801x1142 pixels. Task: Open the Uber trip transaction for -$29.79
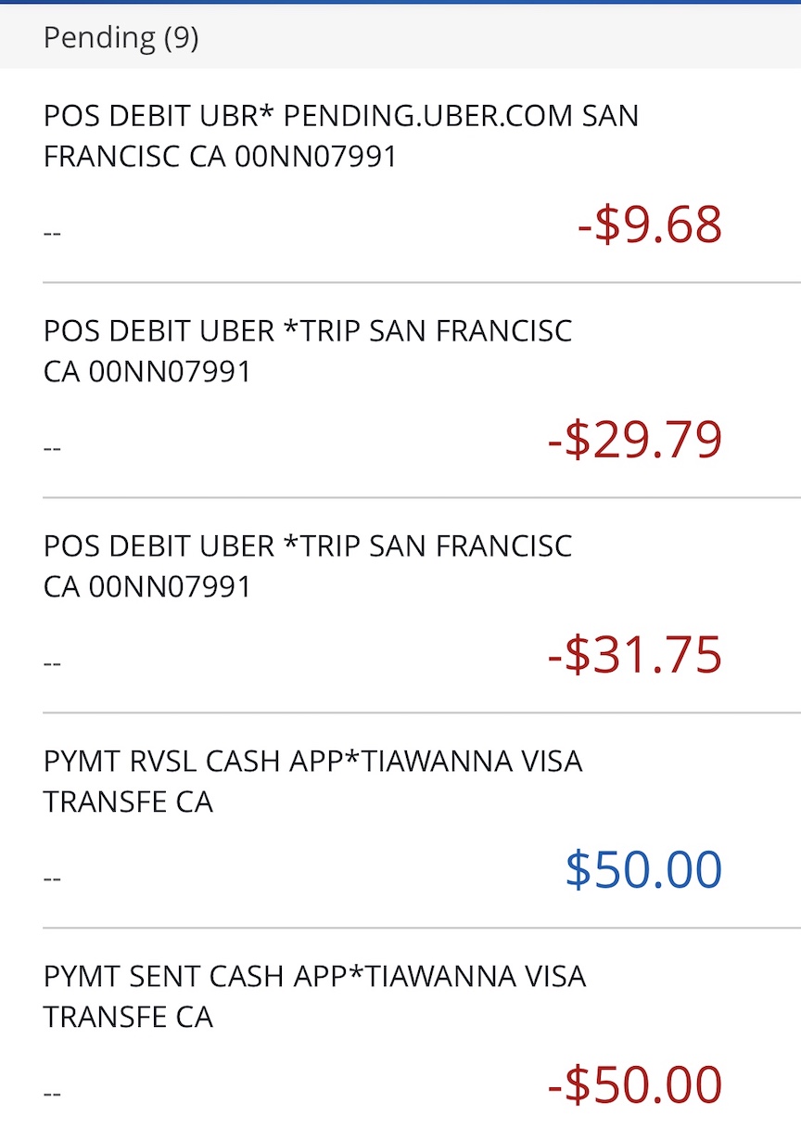[x=400, y=391]
